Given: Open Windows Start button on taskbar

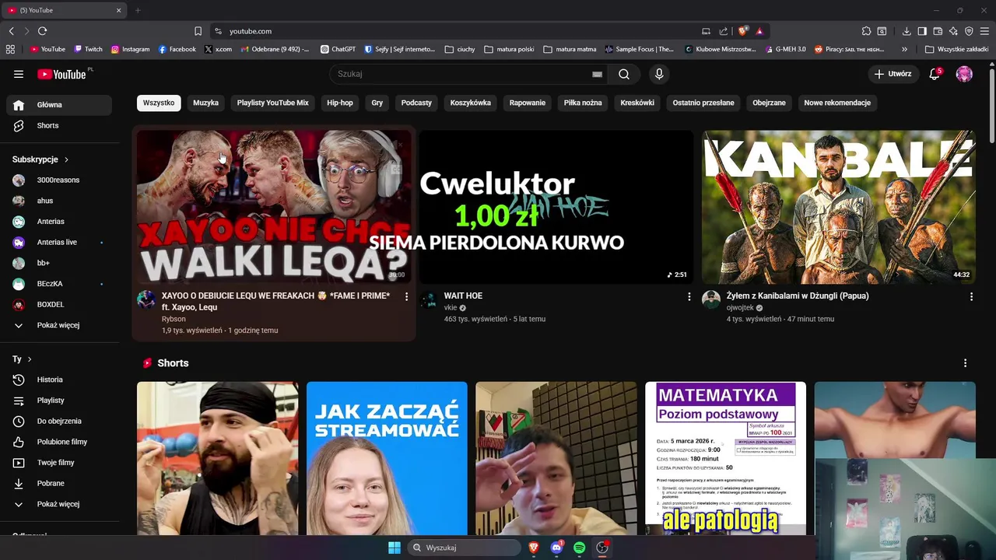Looking at the screenshot, I should click(x=395, y=548).
